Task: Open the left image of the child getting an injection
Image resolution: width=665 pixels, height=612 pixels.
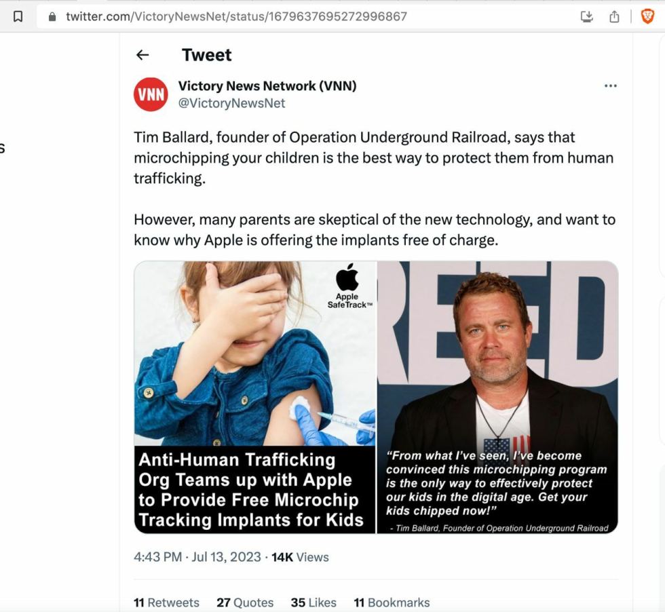Action: [x=255, y=397]
